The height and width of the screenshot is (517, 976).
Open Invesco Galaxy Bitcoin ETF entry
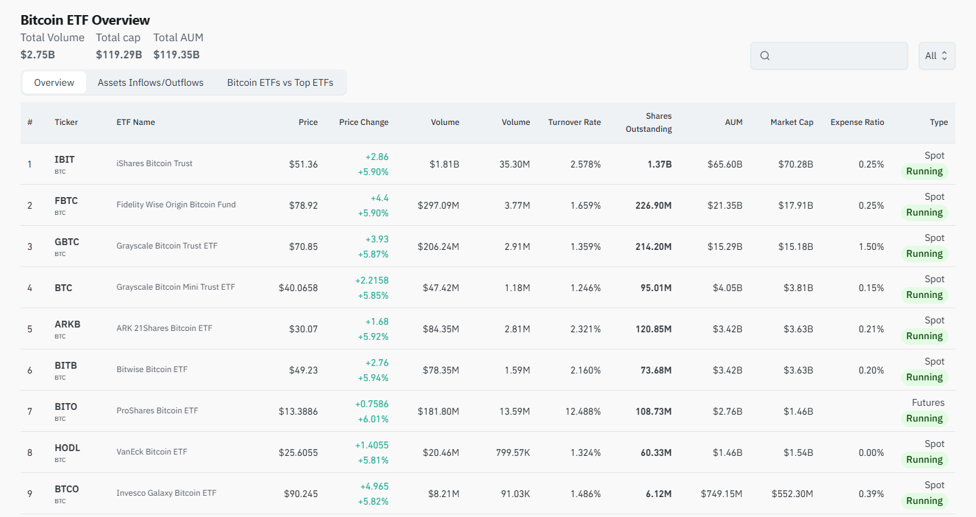166,493
